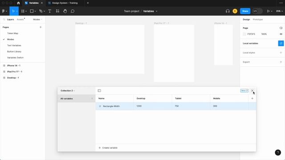The image size is (285, 160).
Task: Switch to the Design tab
Action: [x=246, y=20]
